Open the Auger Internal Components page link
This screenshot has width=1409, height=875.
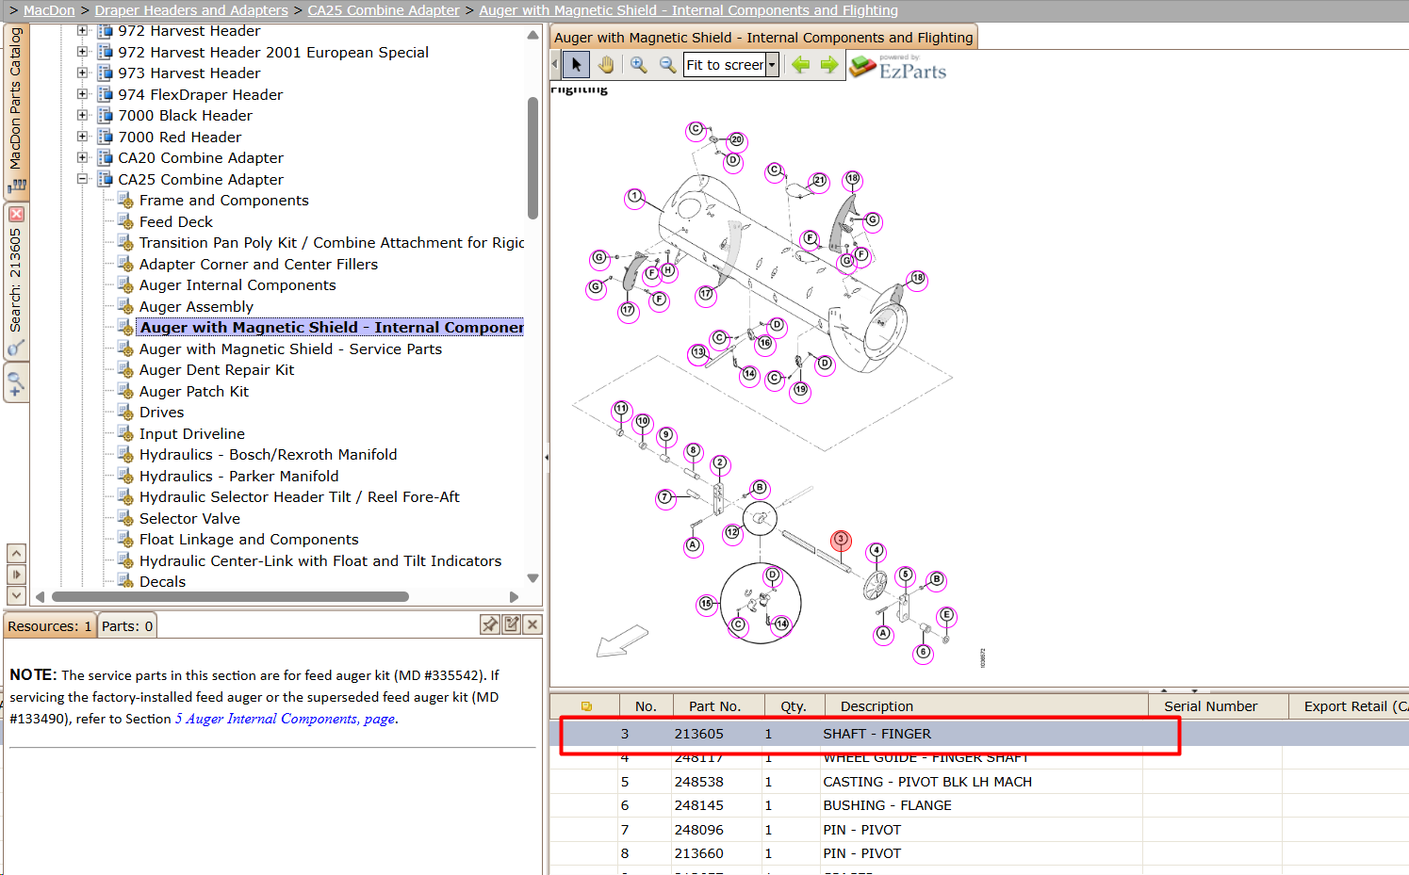(x=285, y=719)
